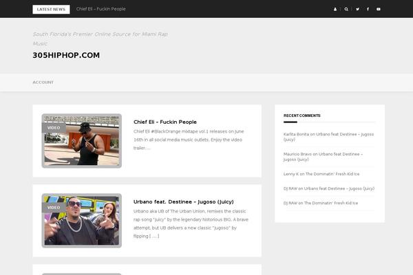Visit the YouTube icon link
The image size is (413, 275).
tap(378, 9)
